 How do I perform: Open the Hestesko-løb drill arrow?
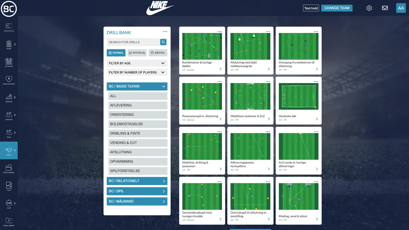point(317,119)
